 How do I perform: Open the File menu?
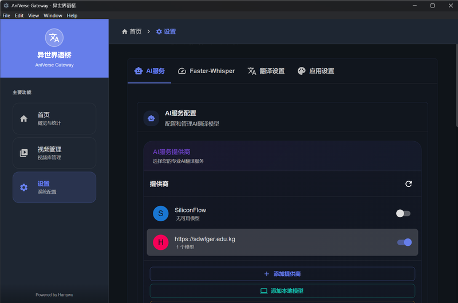click(6, 15)
